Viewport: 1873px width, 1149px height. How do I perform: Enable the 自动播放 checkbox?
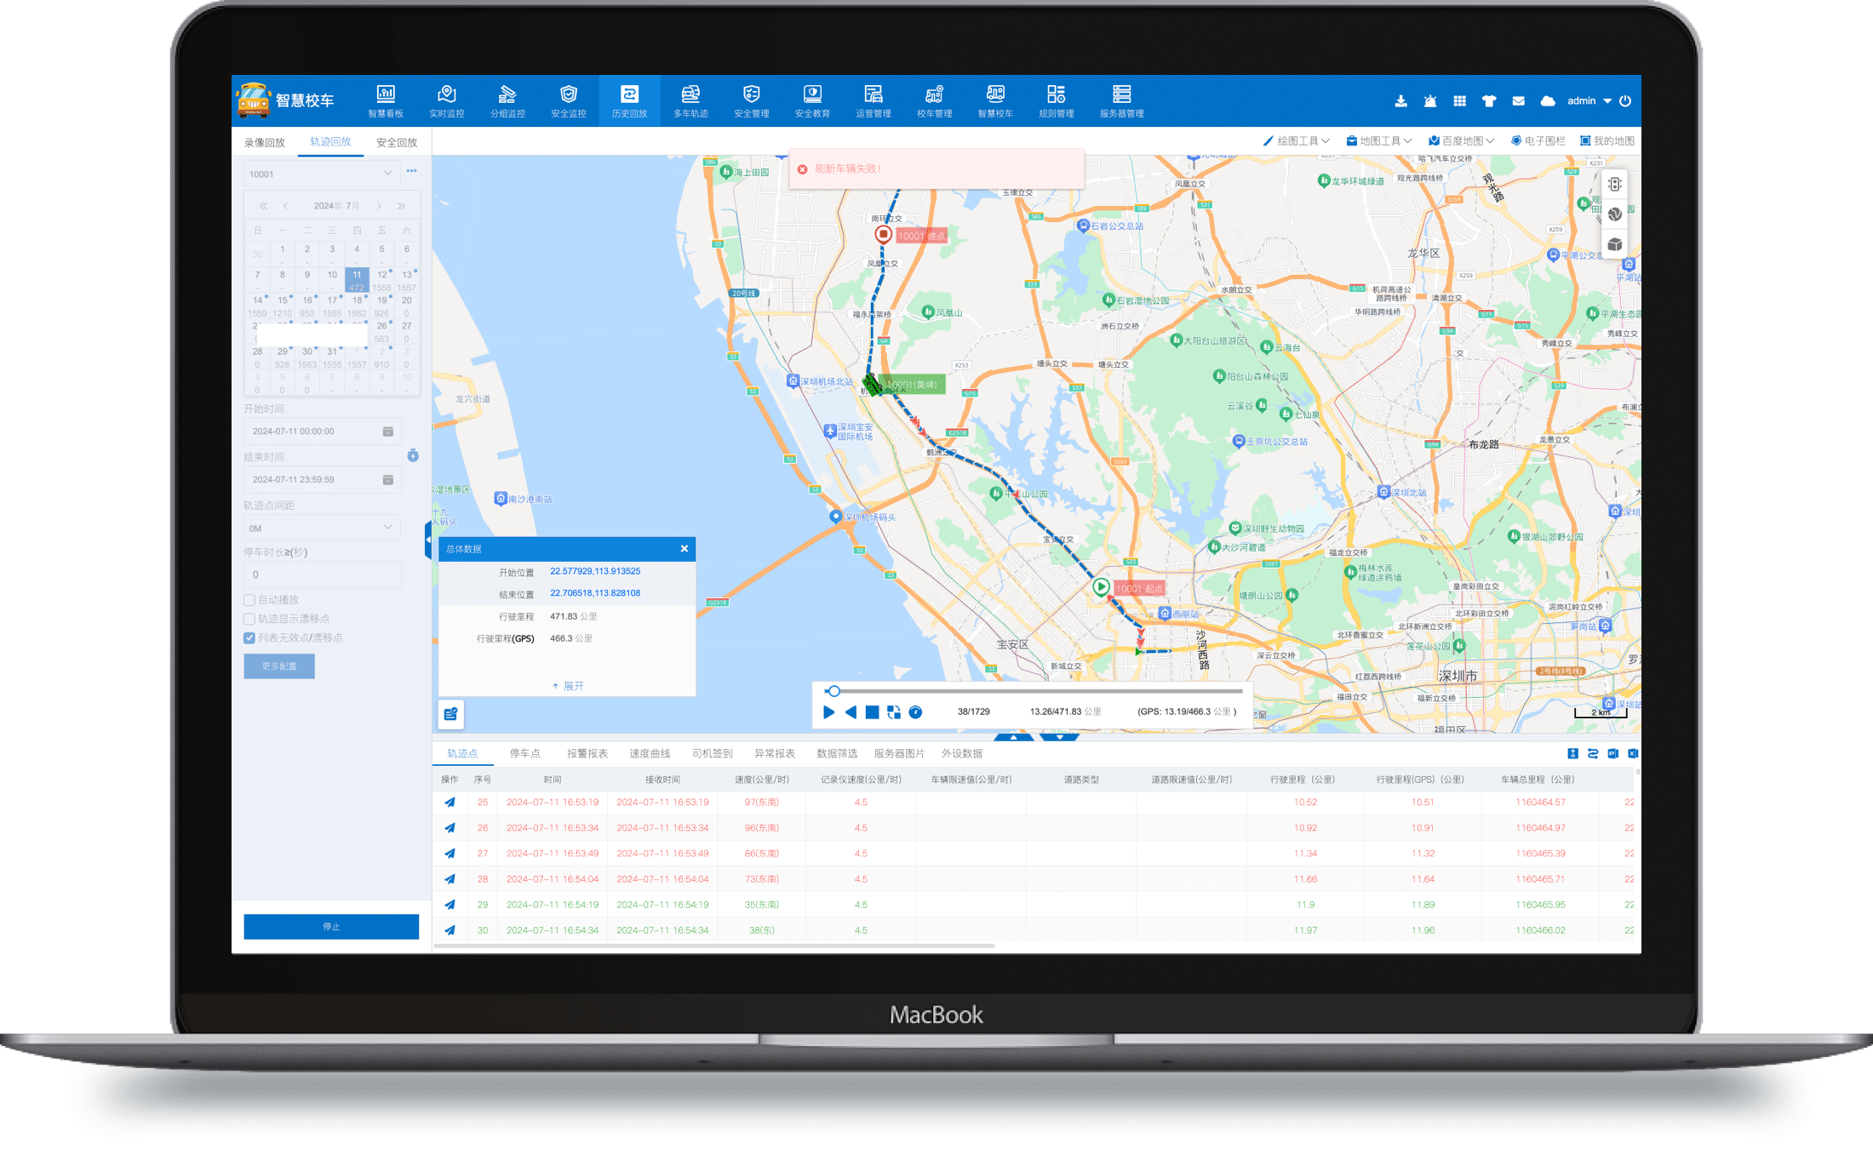point(249,600)
